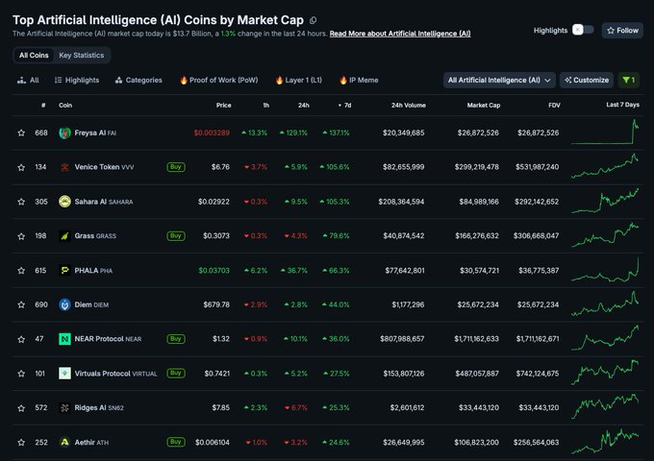Open the All Artificial Intelligence (AI) dropdown
This screenshot has width=654, height=461.
(x=499, y=80)
